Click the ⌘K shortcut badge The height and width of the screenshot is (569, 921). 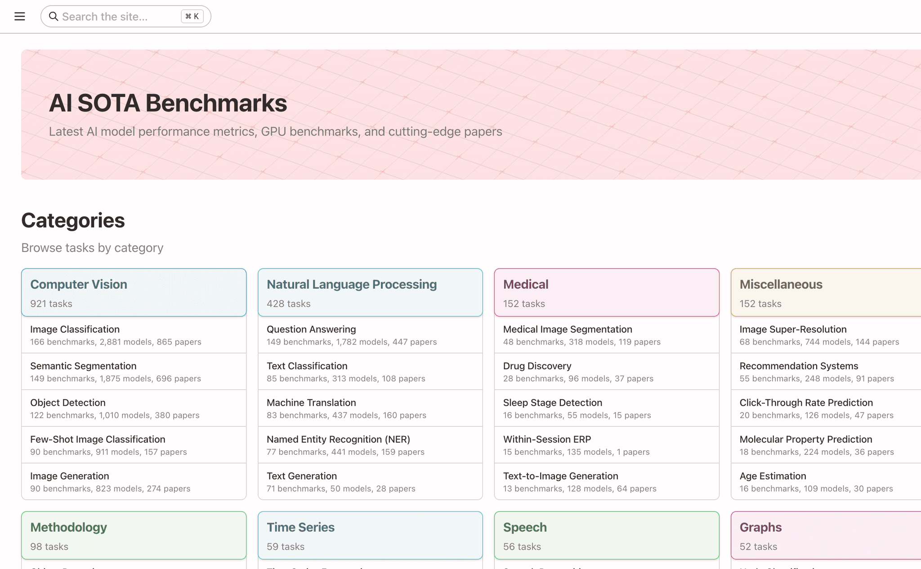(192, 17)
